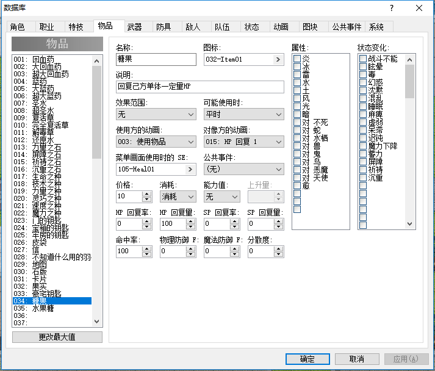This screenshot has width=435, height=371.
Task: Toggle the 沉重 state change box
Action: 363,178
